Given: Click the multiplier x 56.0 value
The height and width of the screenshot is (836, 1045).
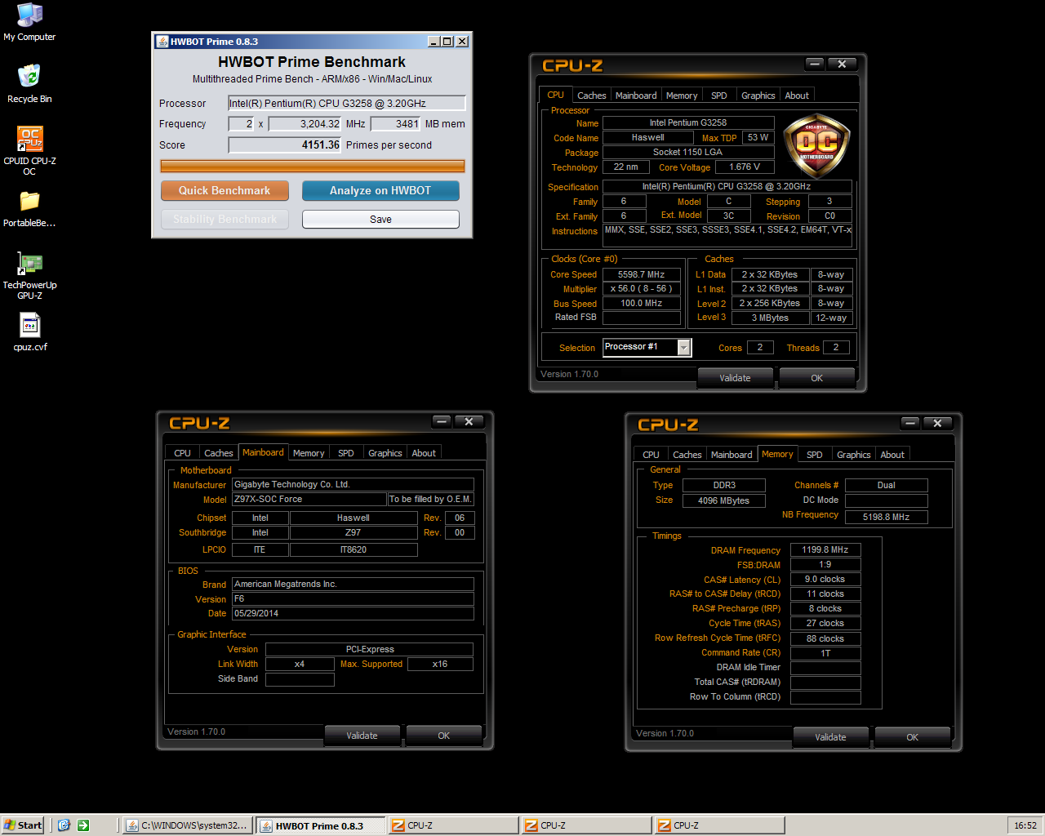Looking at the screenshot, I should (x=642, y=288).
